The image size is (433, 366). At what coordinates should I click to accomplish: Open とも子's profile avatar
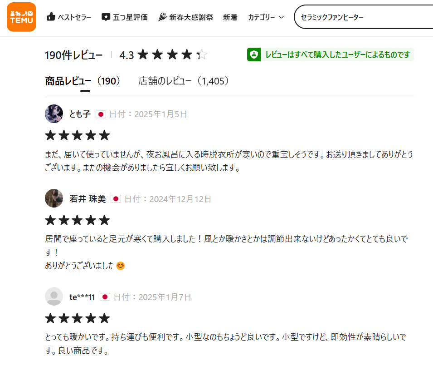pyautogui.click(x=54, y=114)
